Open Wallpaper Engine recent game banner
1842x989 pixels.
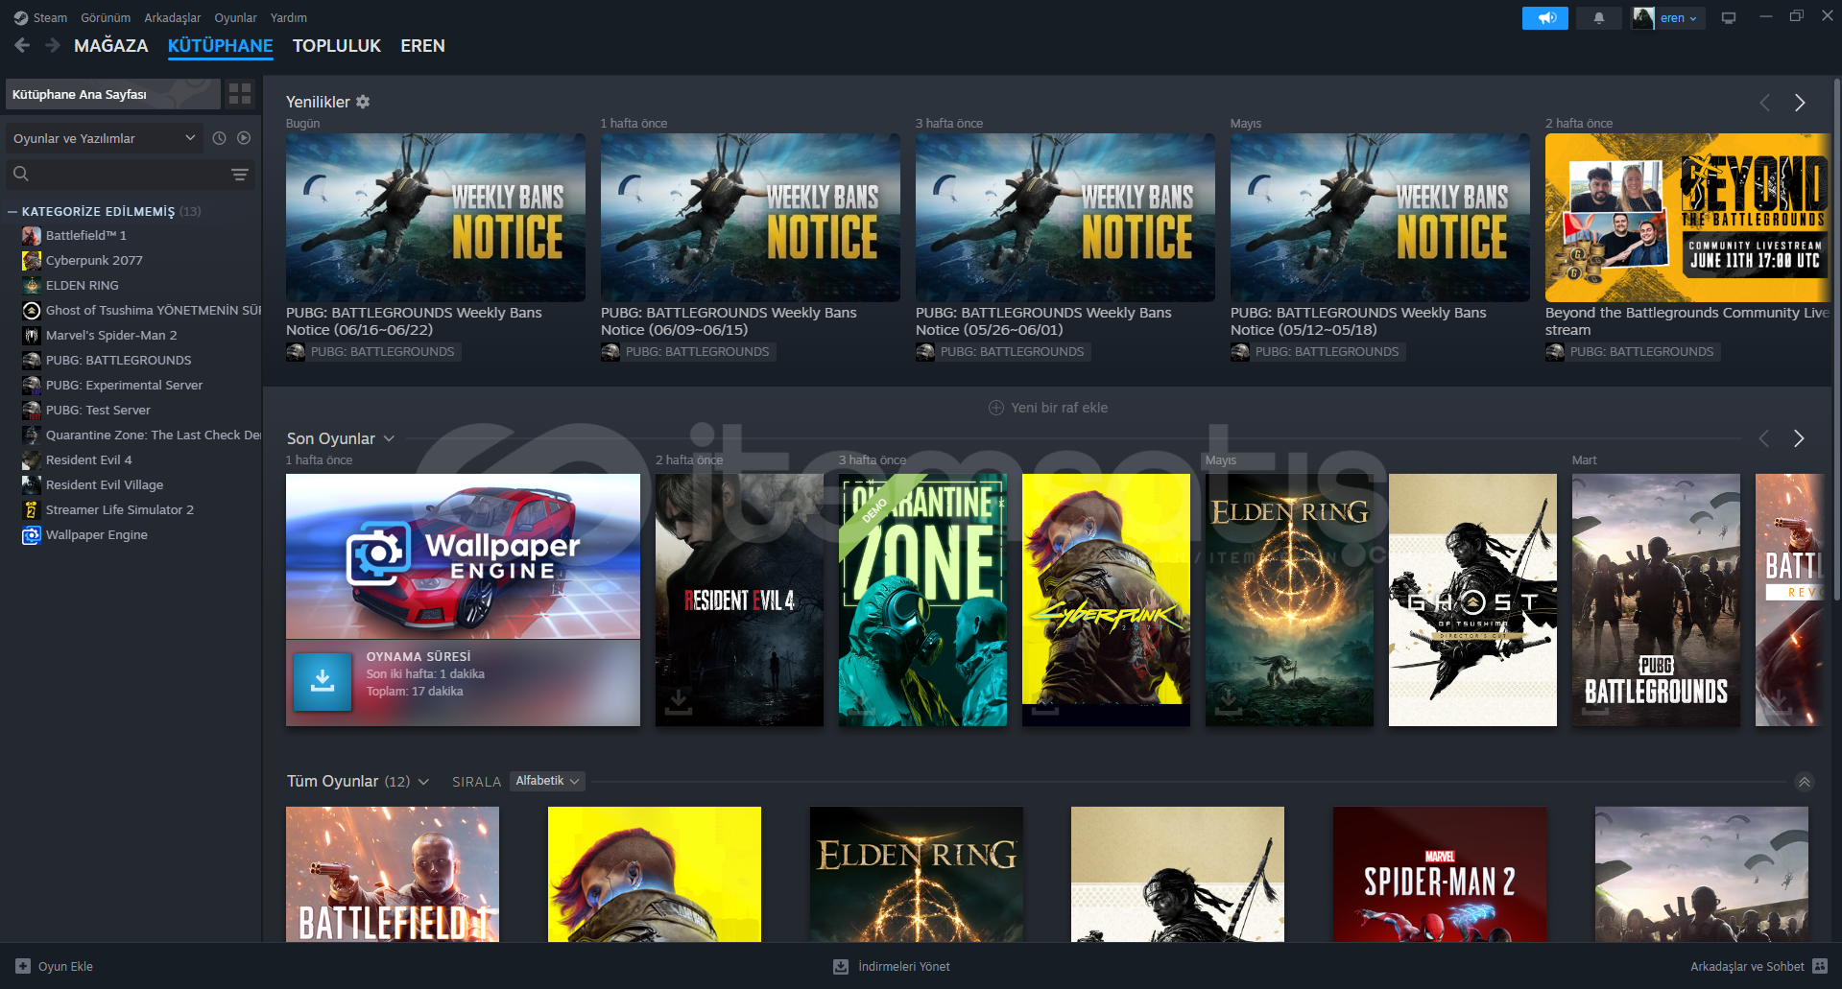[x=463, y=556]
